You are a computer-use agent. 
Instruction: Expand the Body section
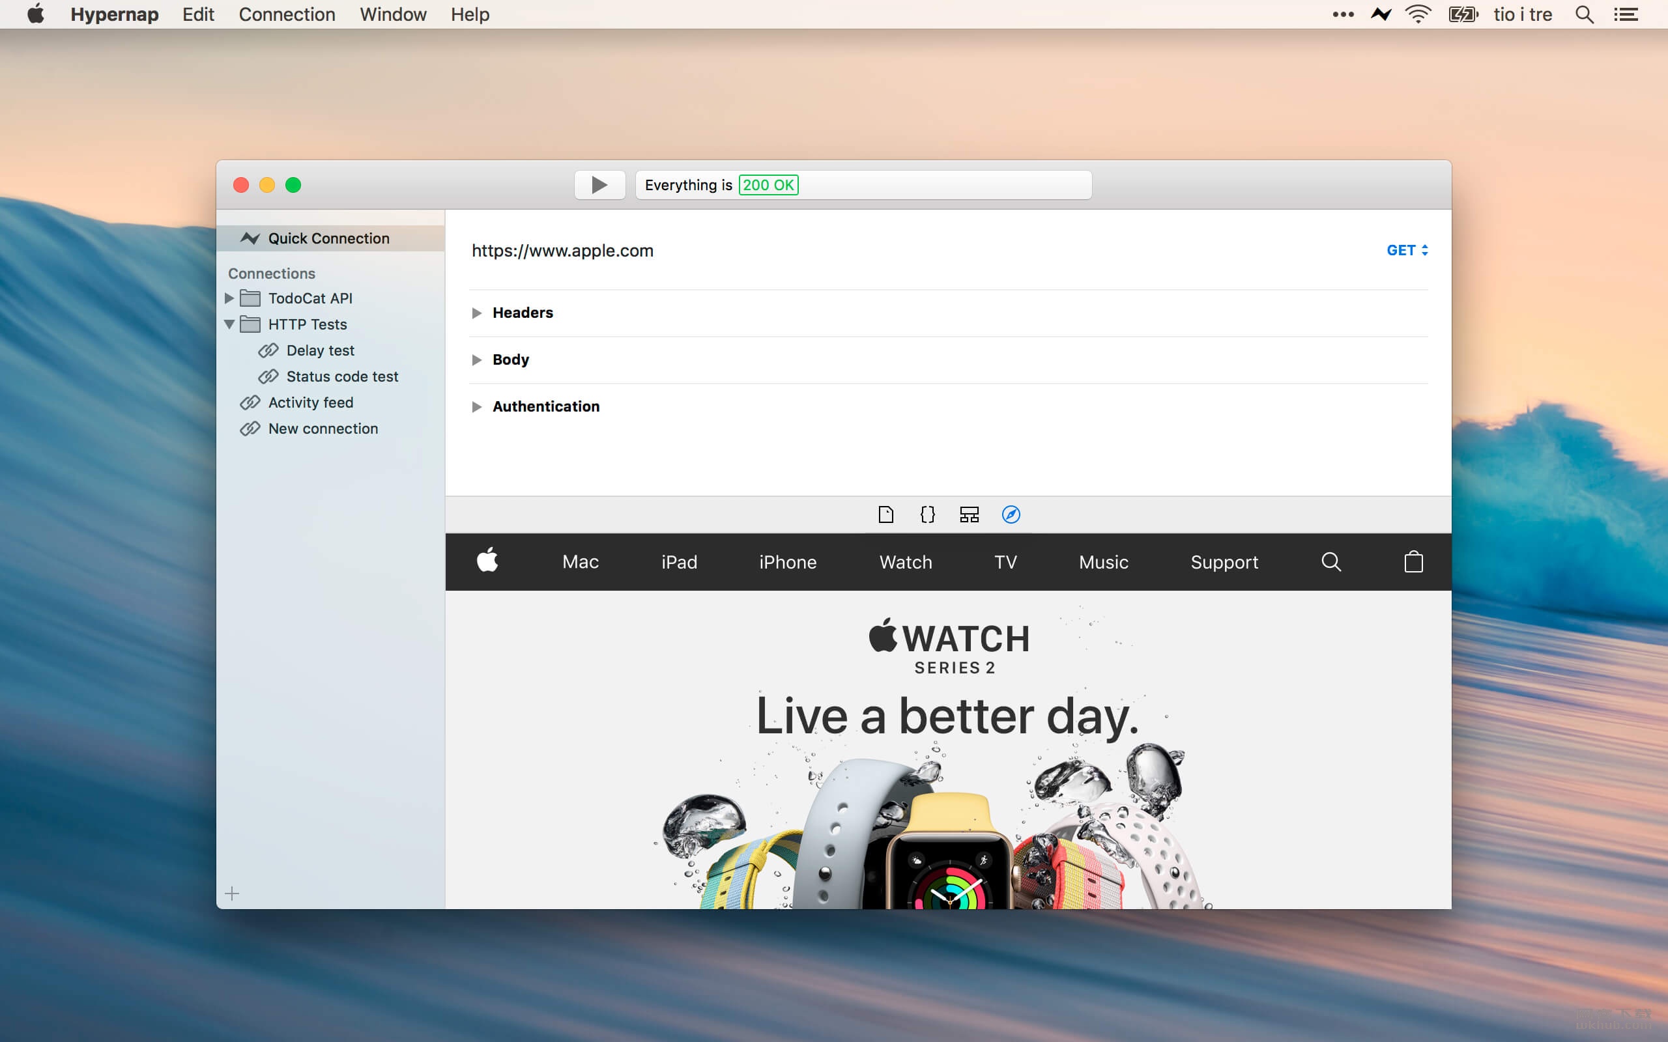476,359
